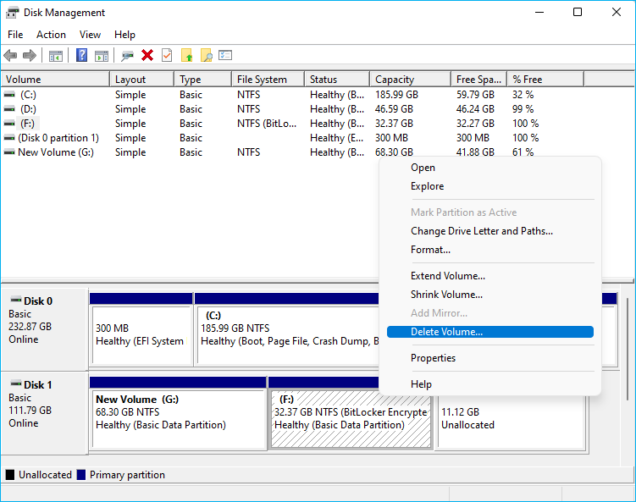Image resolution: width=636 pixels, height=502 pixels.
Task: Click the Properties checkmark page icon
Action: (x=167, y=56)
